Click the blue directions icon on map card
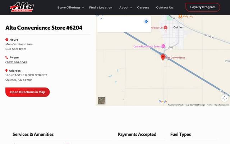Screen dimensions: 230x144 click(146, 22)
